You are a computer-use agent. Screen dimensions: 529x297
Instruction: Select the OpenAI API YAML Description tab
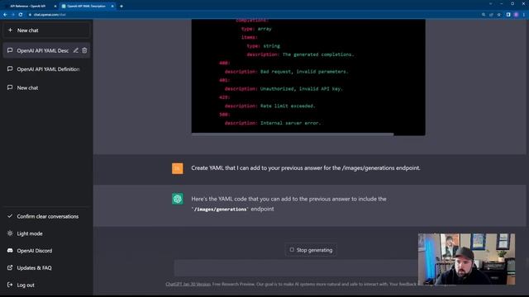pyautogui.click(x=86, y=6)
